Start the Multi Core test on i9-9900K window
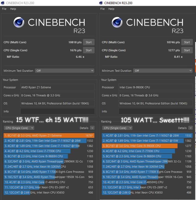 pos(187,42)
